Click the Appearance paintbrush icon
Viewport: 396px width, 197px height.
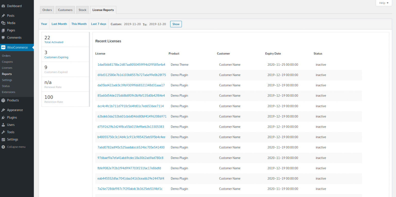3,110
